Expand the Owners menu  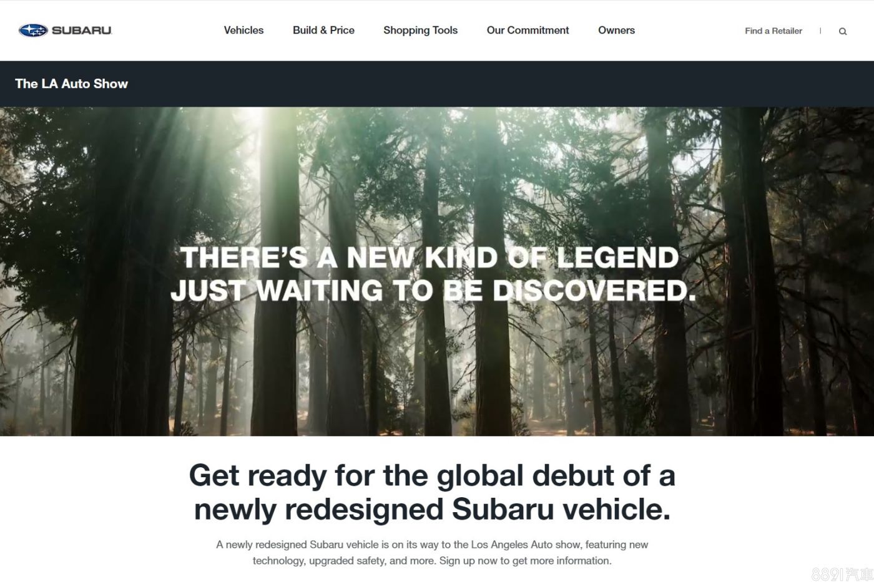pos(616,30)
